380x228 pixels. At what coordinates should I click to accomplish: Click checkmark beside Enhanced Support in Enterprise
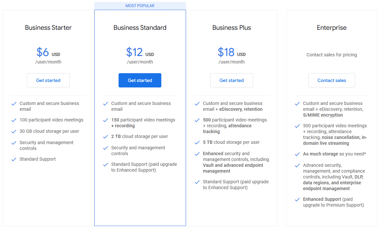(297, 199)
